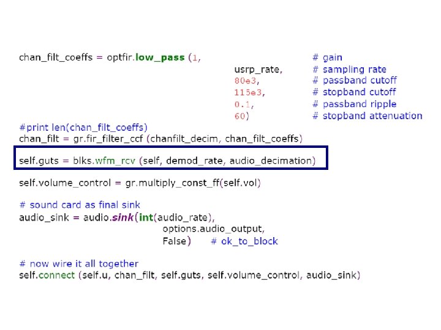Select the 0.1 ripple value
This screenshot has width=441, height=330.
click(x=243, y=105)
